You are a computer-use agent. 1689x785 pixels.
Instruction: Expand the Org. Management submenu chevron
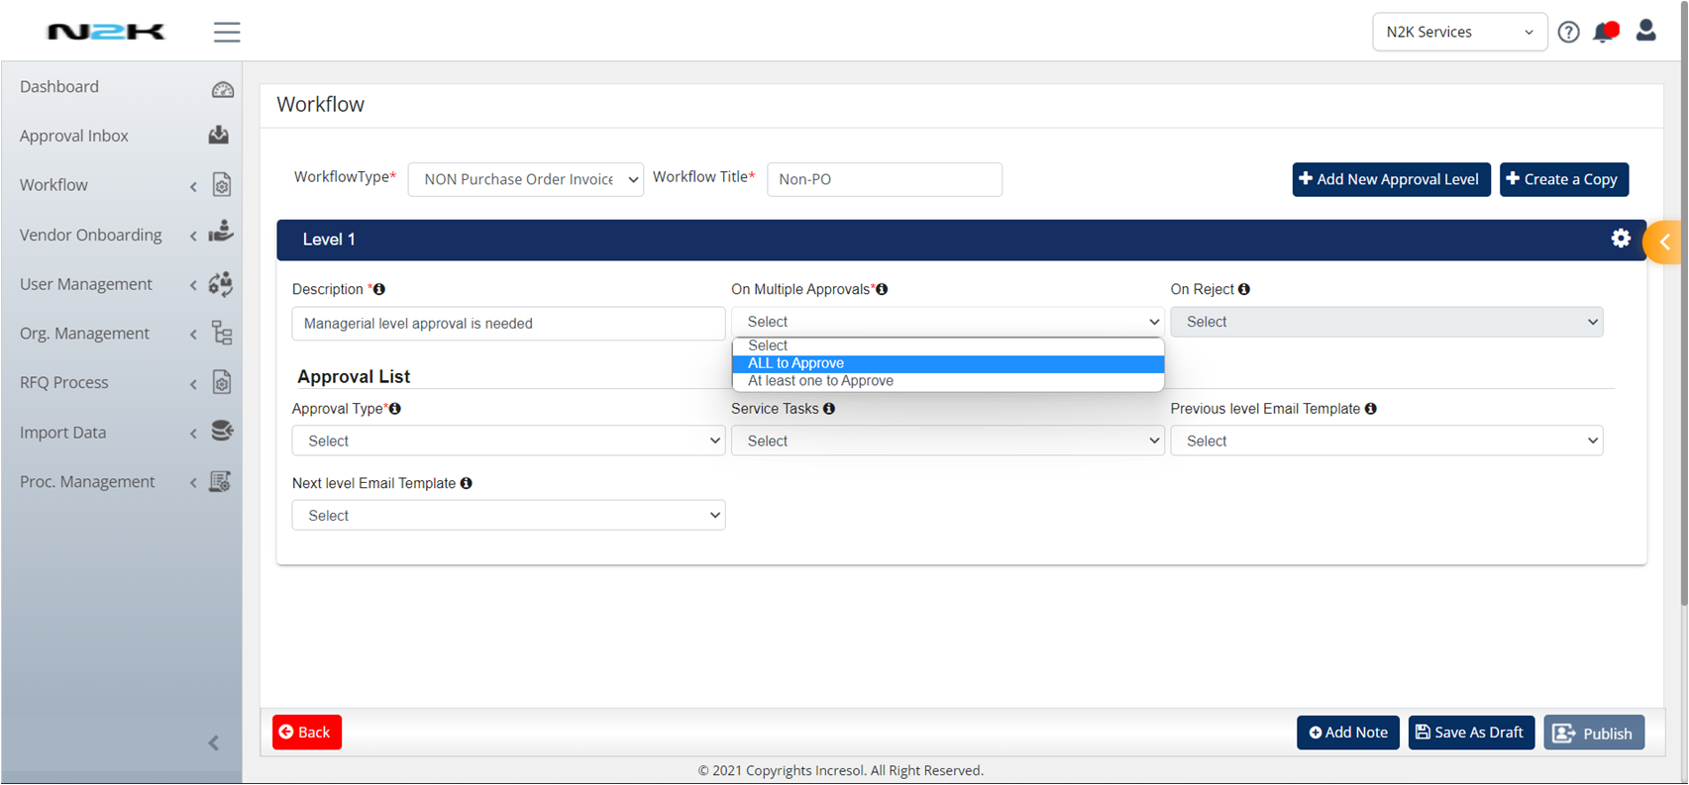(x=193, y=335)
